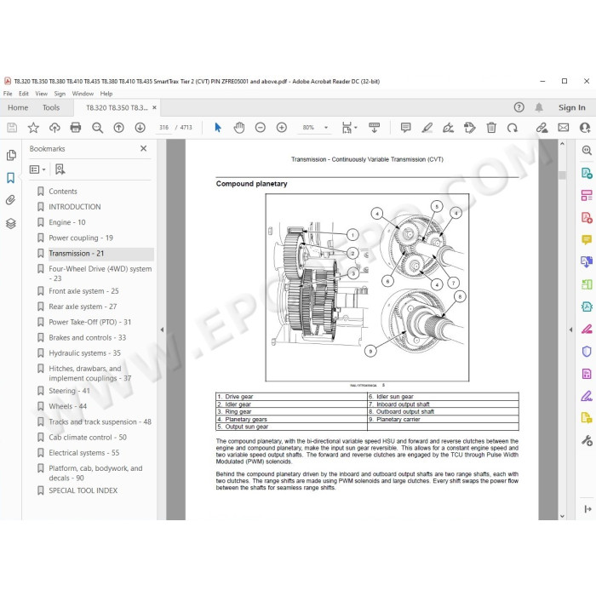Click the trash delete icon

[491, 128]
